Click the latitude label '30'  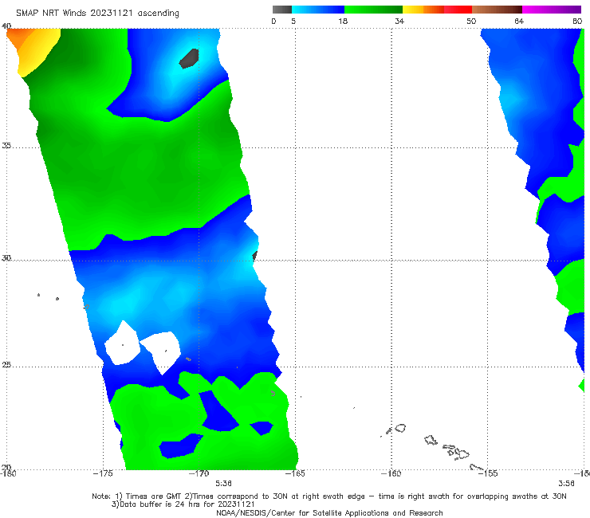point(6,258)
